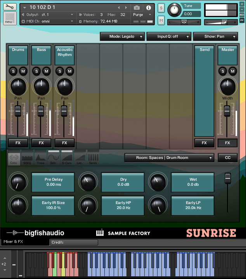Select the Lim. limiter effect module
246x279 pixels.
[80, 159]
